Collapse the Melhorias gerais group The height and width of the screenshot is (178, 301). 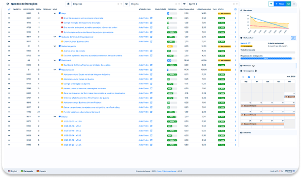[x=55, y=46]
